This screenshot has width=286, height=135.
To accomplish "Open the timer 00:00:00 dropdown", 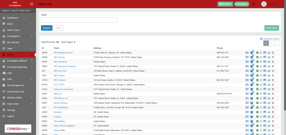I will (x=225, y=4).
